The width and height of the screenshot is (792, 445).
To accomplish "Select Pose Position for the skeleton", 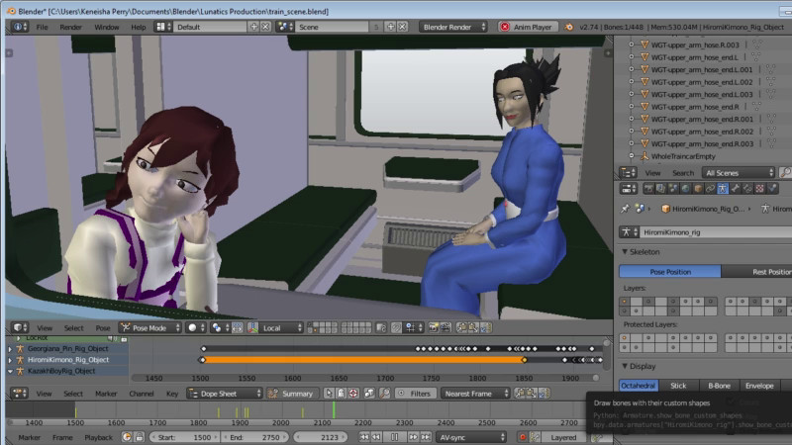I will point(669,271).
